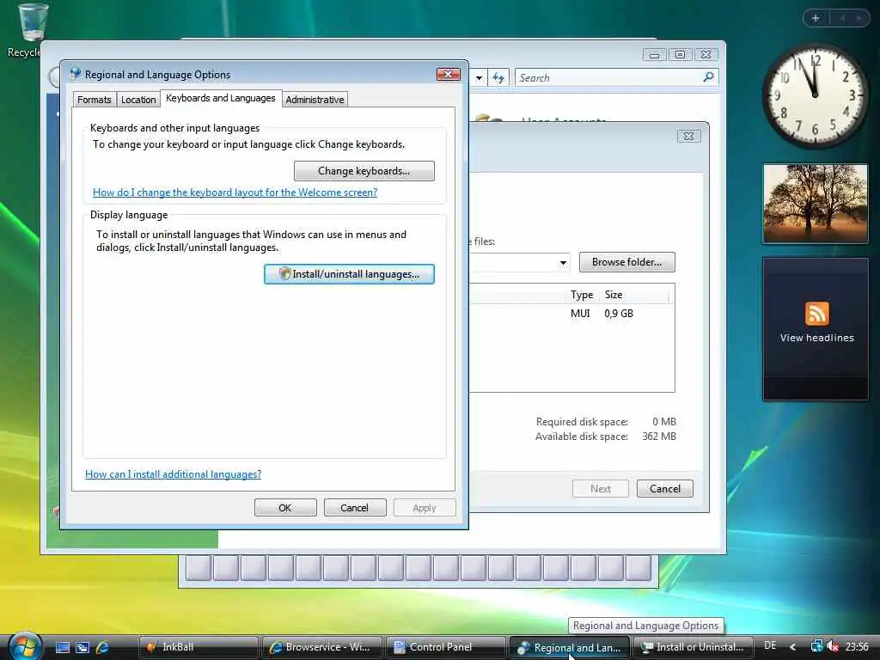The width and height of the screenshot is (880, 660).
Task: Switch to Install or Uninstall taskbar button
Action: [x=694, y=647]
